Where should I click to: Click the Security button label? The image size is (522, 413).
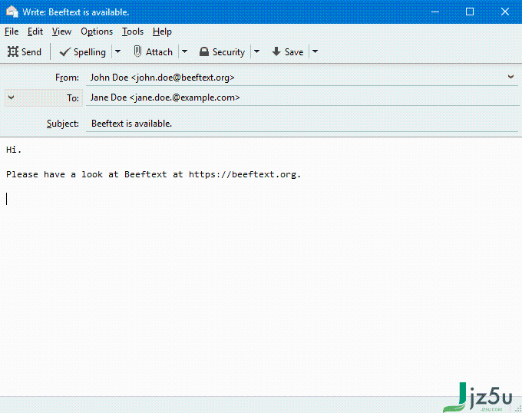(229, 52)
